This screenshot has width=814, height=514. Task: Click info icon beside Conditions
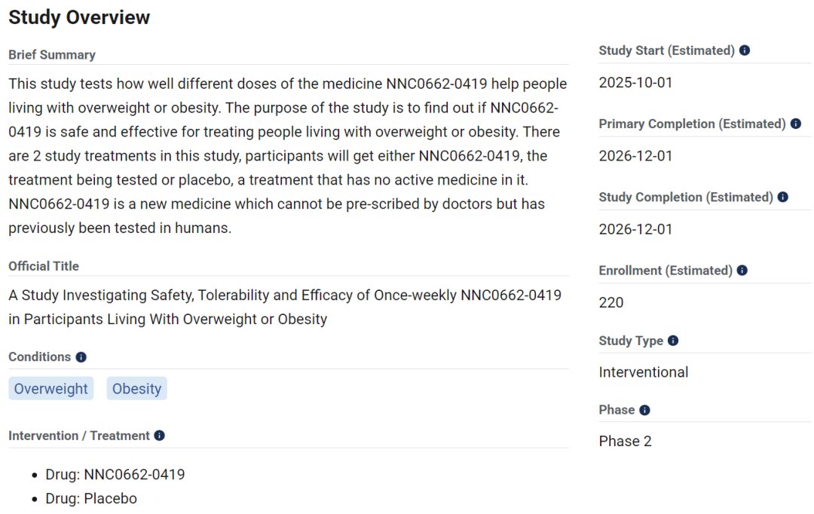[81, 357]
